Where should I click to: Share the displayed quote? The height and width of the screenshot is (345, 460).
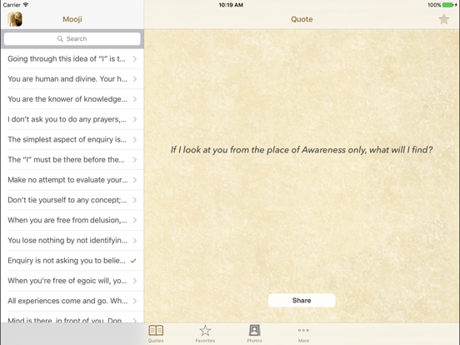[x=302, y=300]
